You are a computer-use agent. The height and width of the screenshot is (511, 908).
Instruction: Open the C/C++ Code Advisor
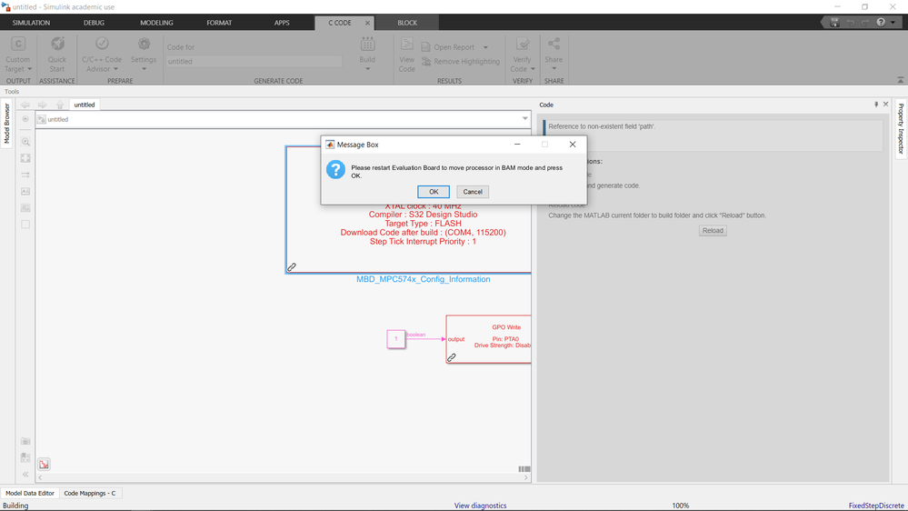101,55
